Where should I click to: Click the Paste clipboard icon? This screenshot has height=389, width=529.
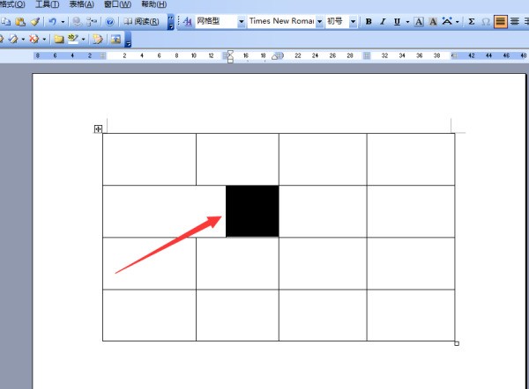20,22
